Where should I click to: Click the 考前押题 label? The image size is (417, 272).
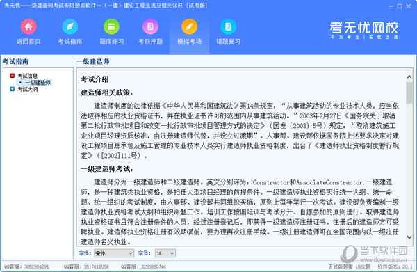point(151,41)
